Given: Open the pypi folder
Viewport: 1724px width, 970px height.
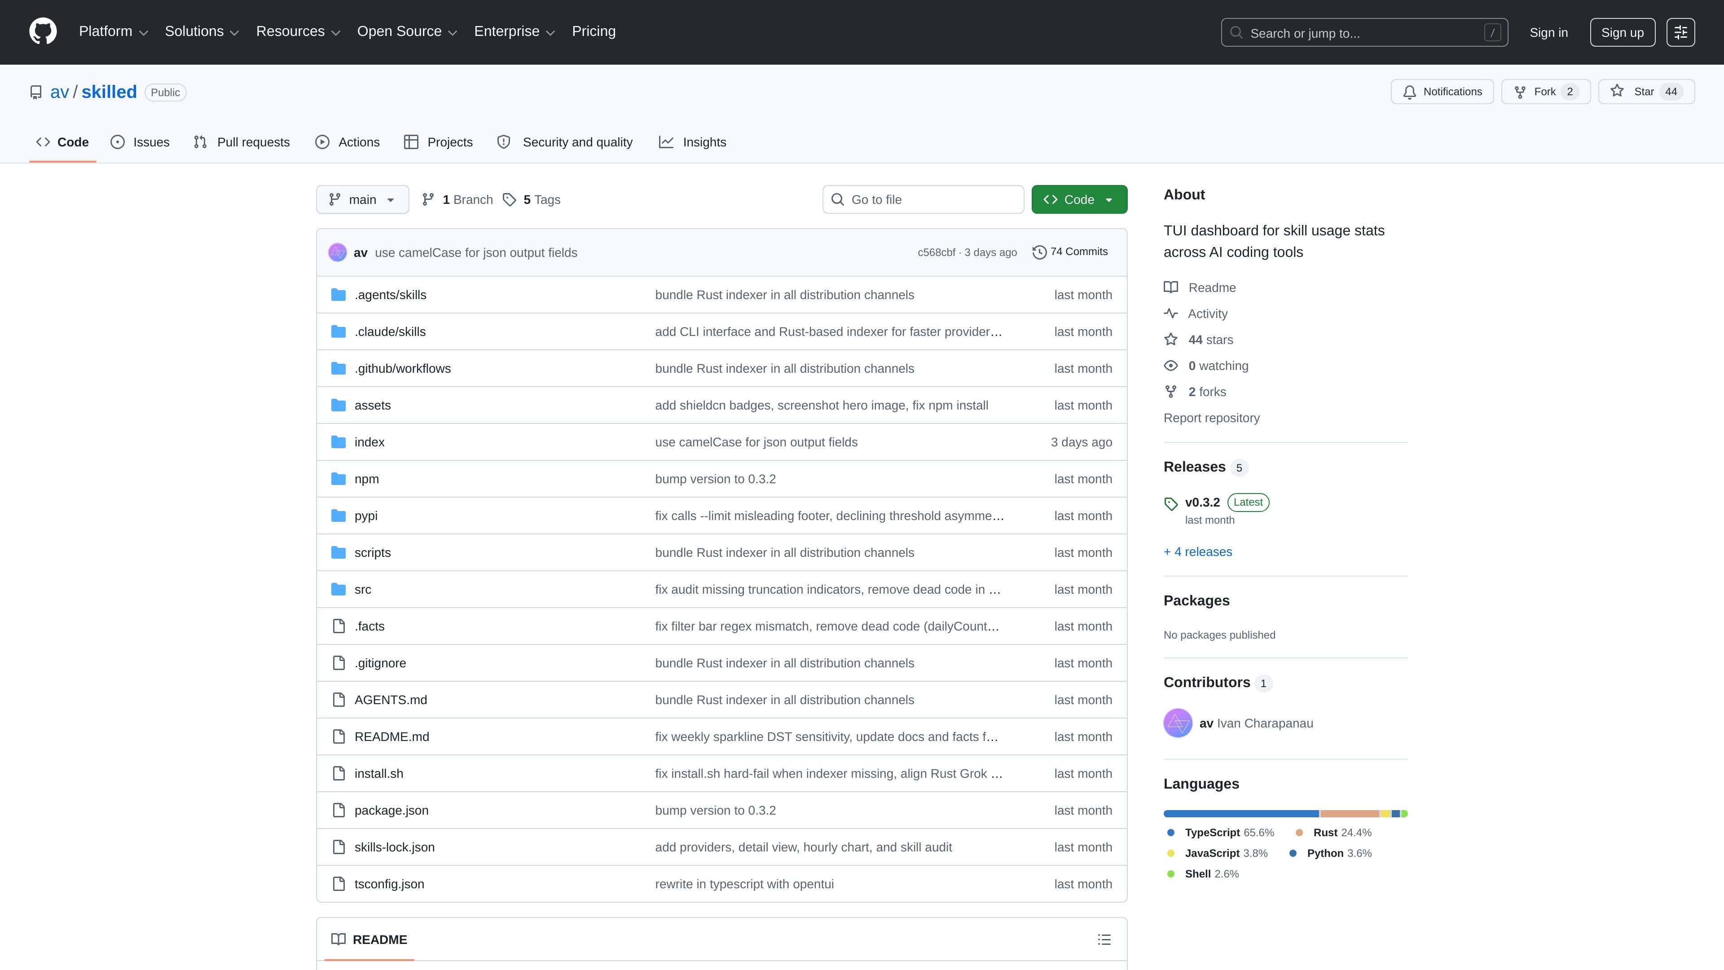Looking at the screenshot, I should [x=366, y=516].
